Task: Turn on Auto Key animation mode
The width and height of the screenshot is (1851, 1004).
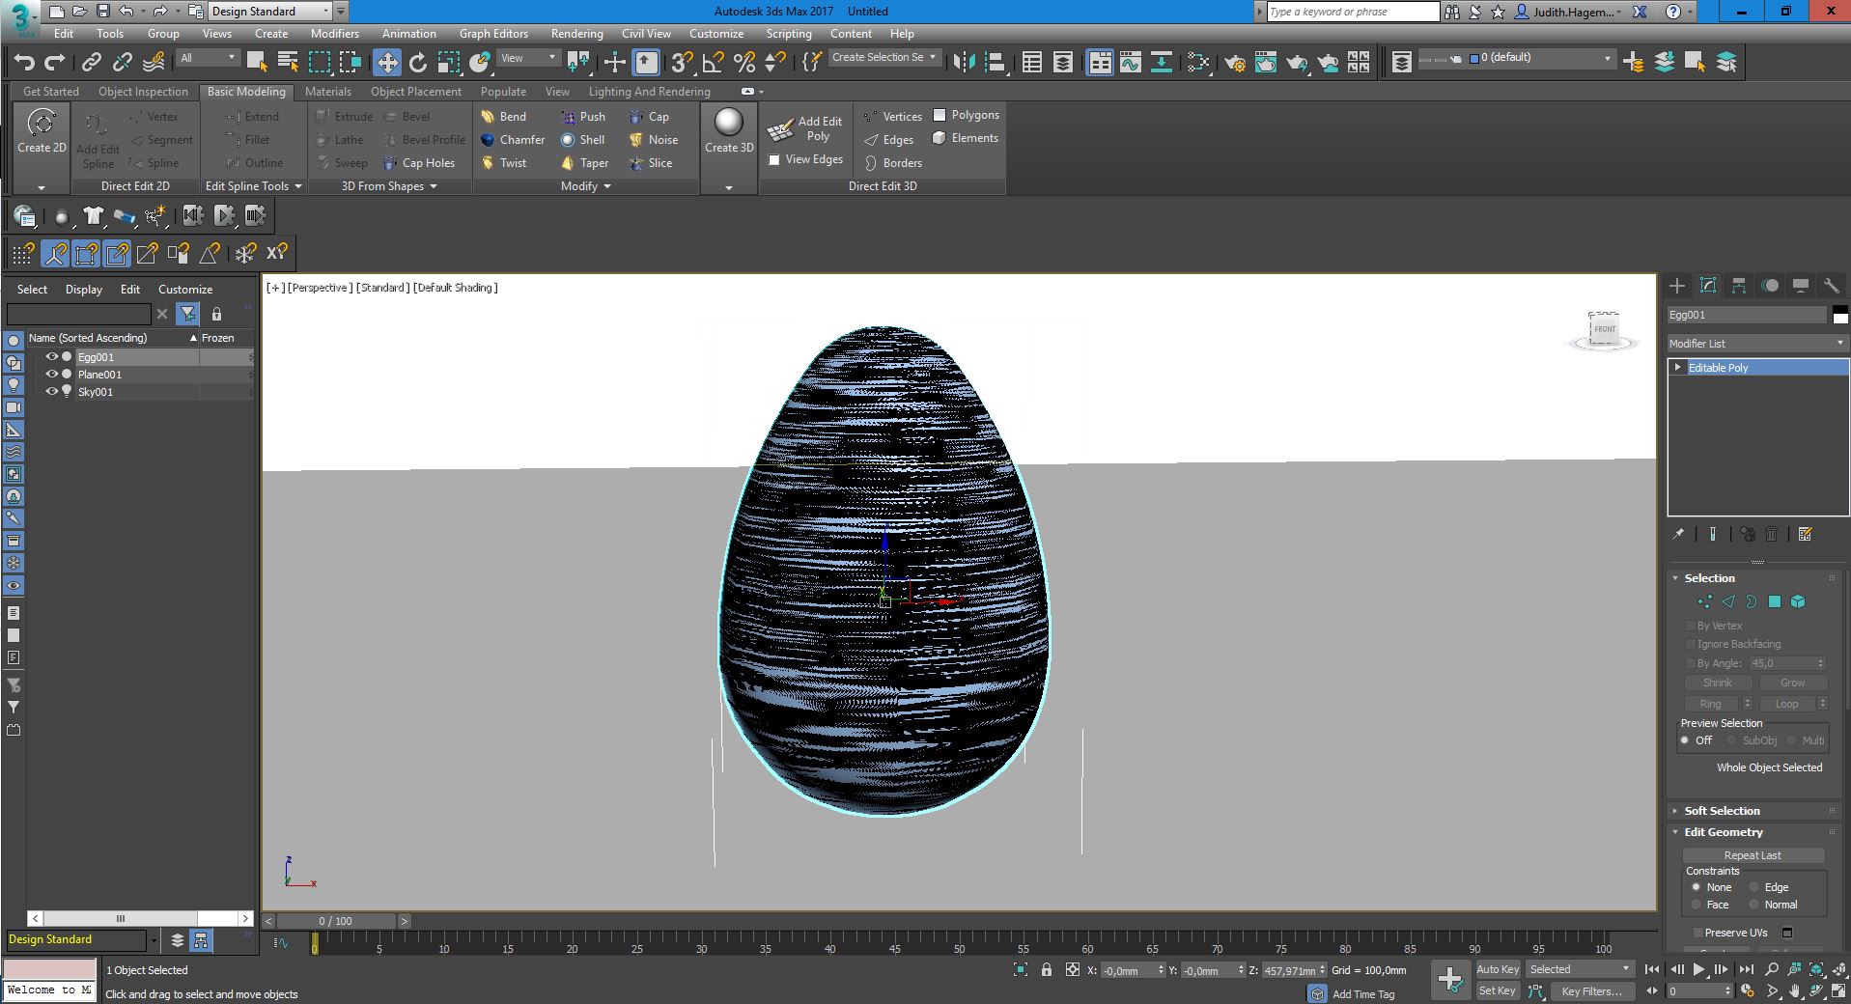Action: pyautogui.click(x=1498, y=968)
